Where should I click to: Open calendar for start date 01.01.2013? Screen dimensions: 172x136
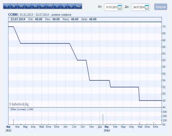(120, 7)
